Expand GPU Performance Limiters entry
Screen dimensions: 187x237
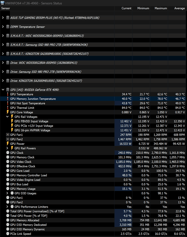(7, 207)
